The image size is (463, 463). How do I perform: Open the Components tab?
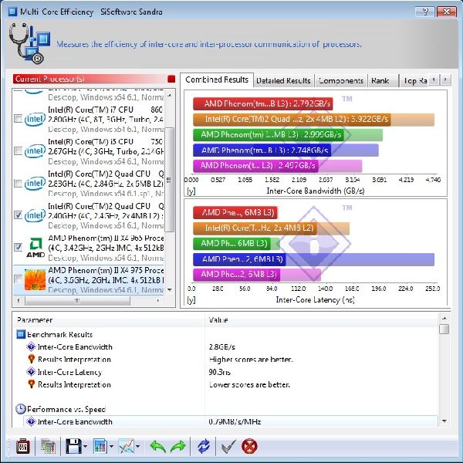click(x=340, y=80)
